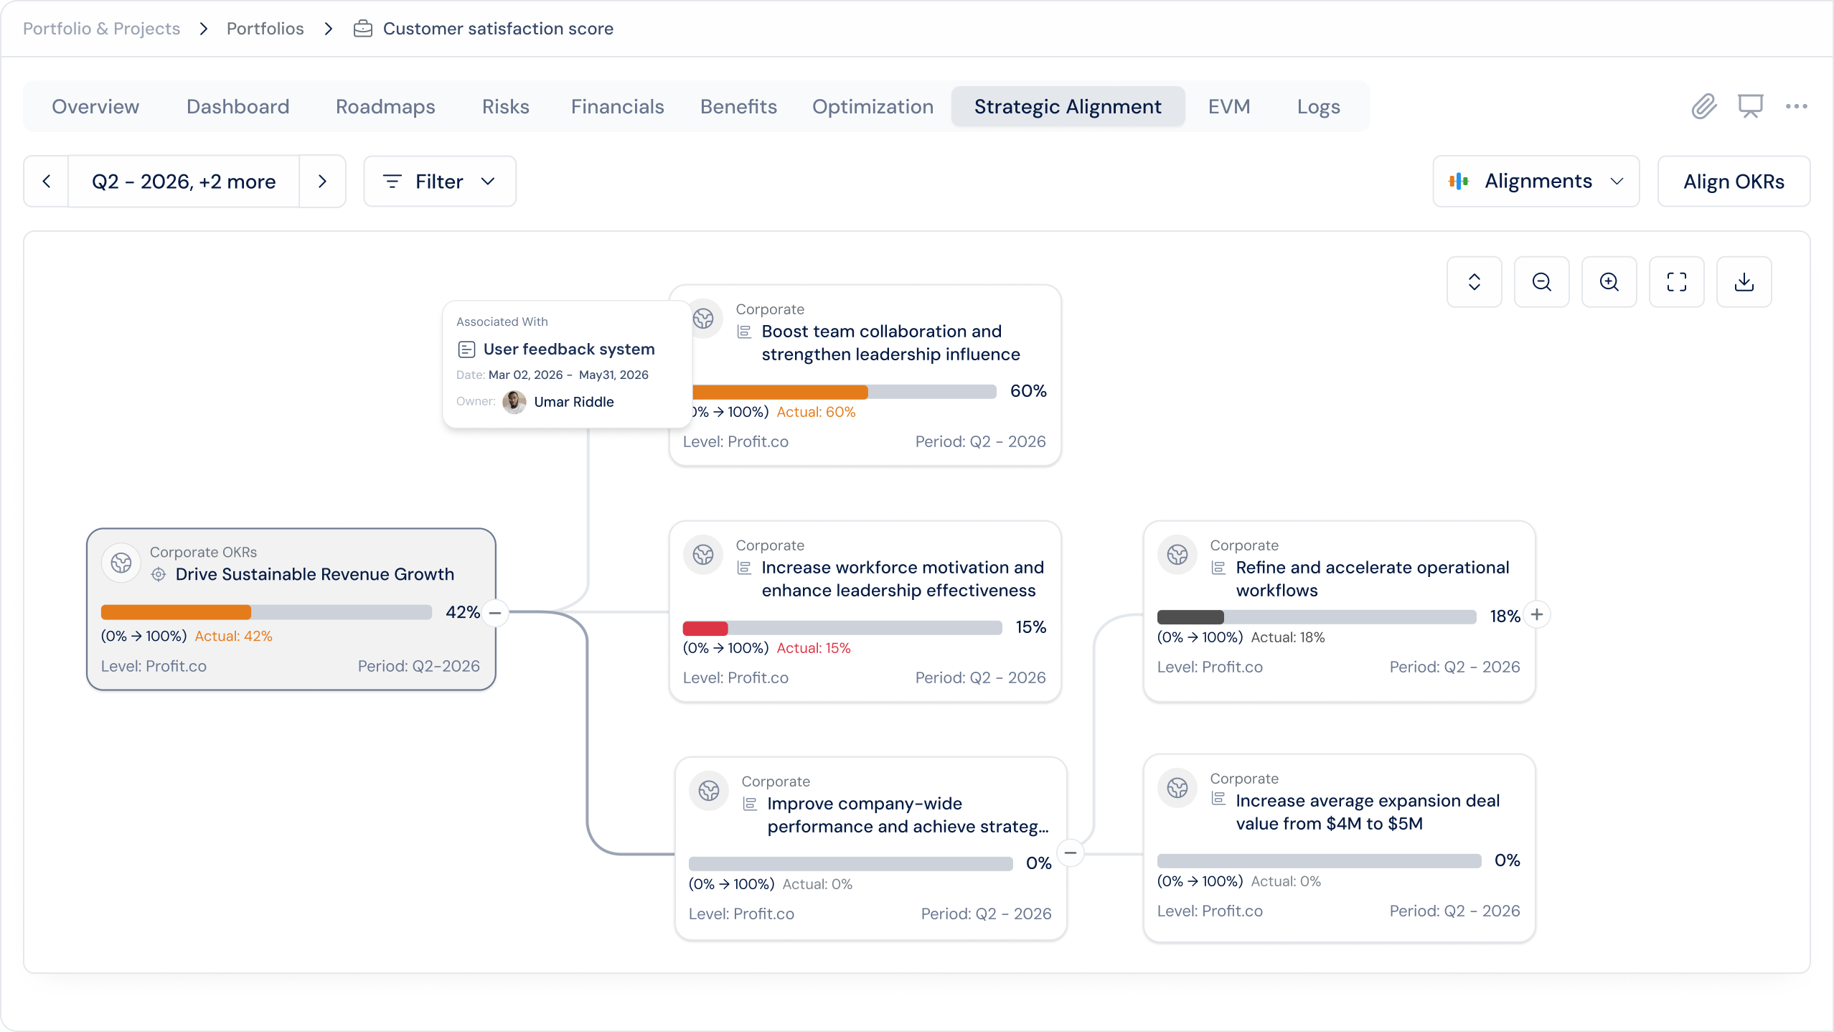
Task: Go to Portfolios breadcrumb
Action: 265,29
